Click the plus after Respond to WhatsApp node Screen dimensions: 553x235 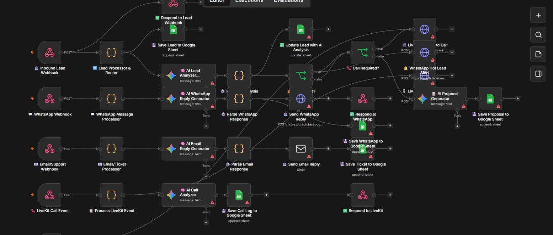tap(390, 99)
